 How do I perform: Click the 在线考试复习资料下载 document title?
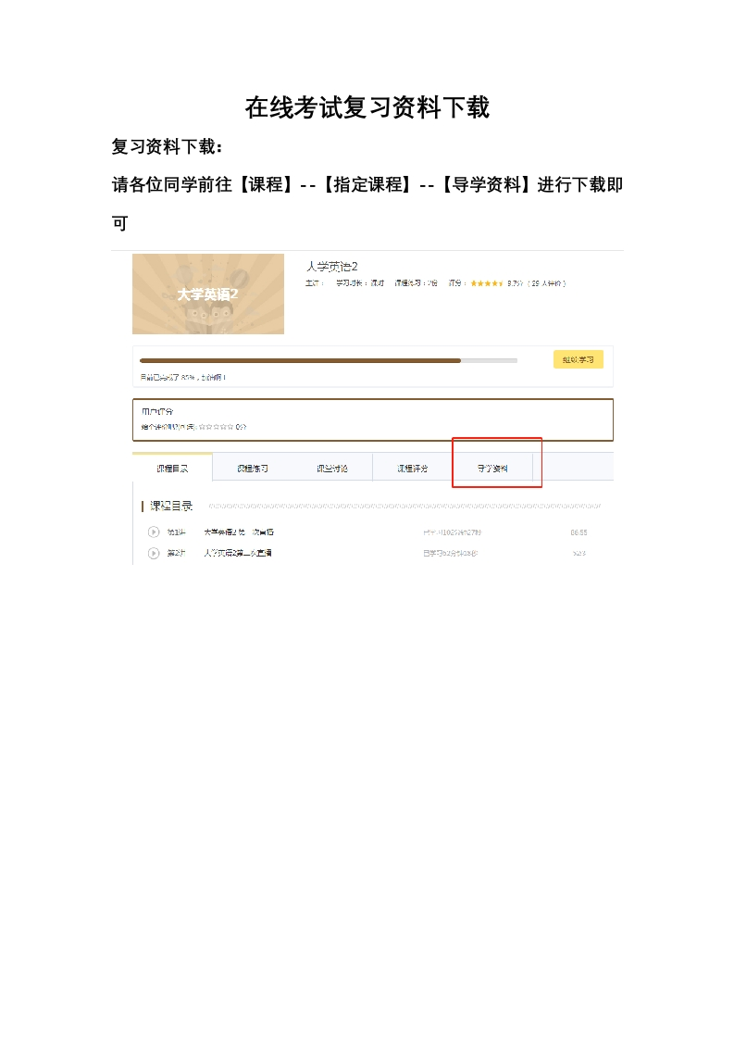[x=367, y=107]
